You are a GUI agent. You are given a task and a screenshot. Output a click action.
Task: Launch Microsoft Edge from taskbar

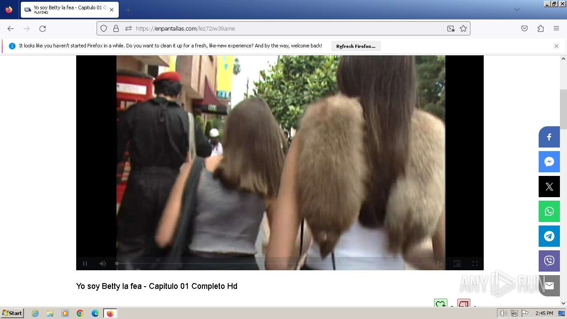(x=95, y=313)
